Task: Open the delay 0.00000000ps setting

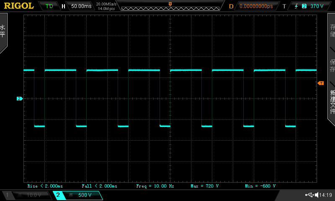Action: tap(256, 6)
